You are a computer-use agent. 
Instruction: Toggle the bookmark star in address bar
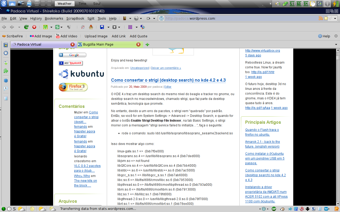tap(326, 19)
